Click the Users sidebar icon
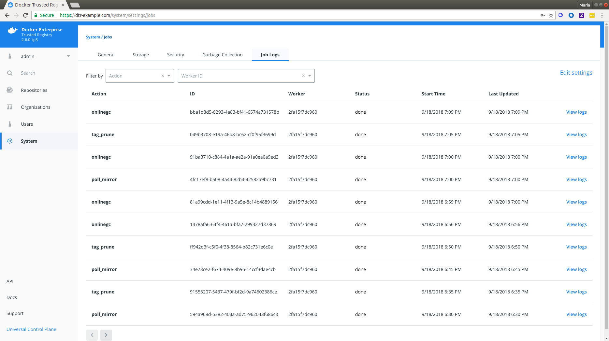 (x=10, y=124)
